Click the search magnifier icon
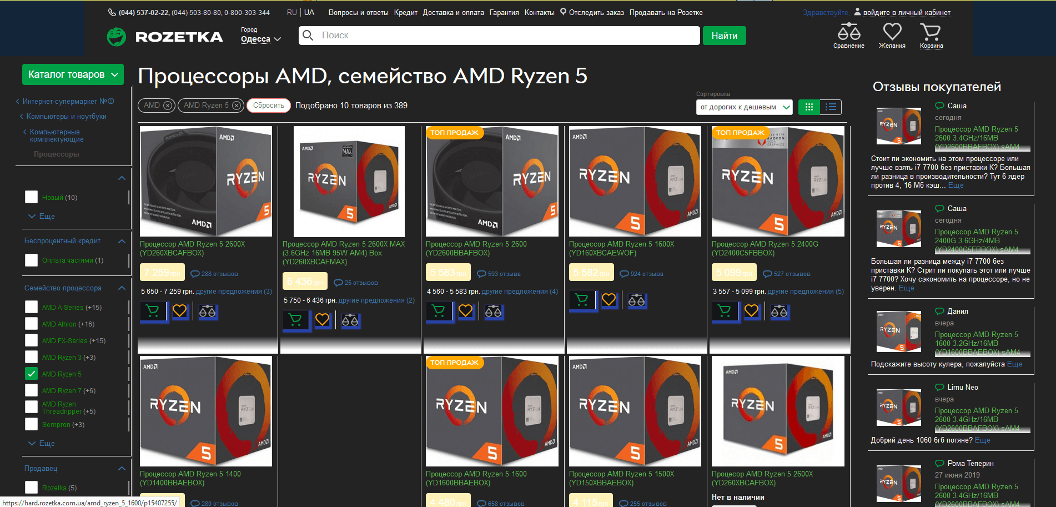Viewport: 1056px width, 507px height. coord(308,35)
